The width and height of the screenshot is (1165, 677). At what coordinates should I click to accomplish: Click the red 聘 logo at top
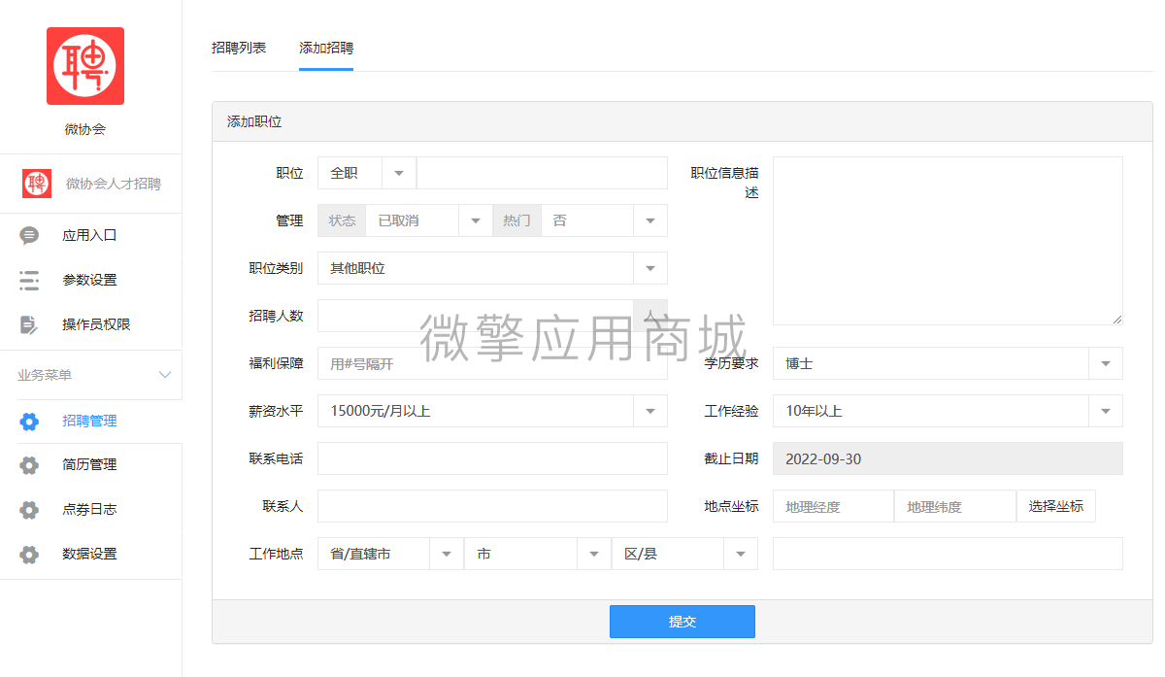pos(85,66)
